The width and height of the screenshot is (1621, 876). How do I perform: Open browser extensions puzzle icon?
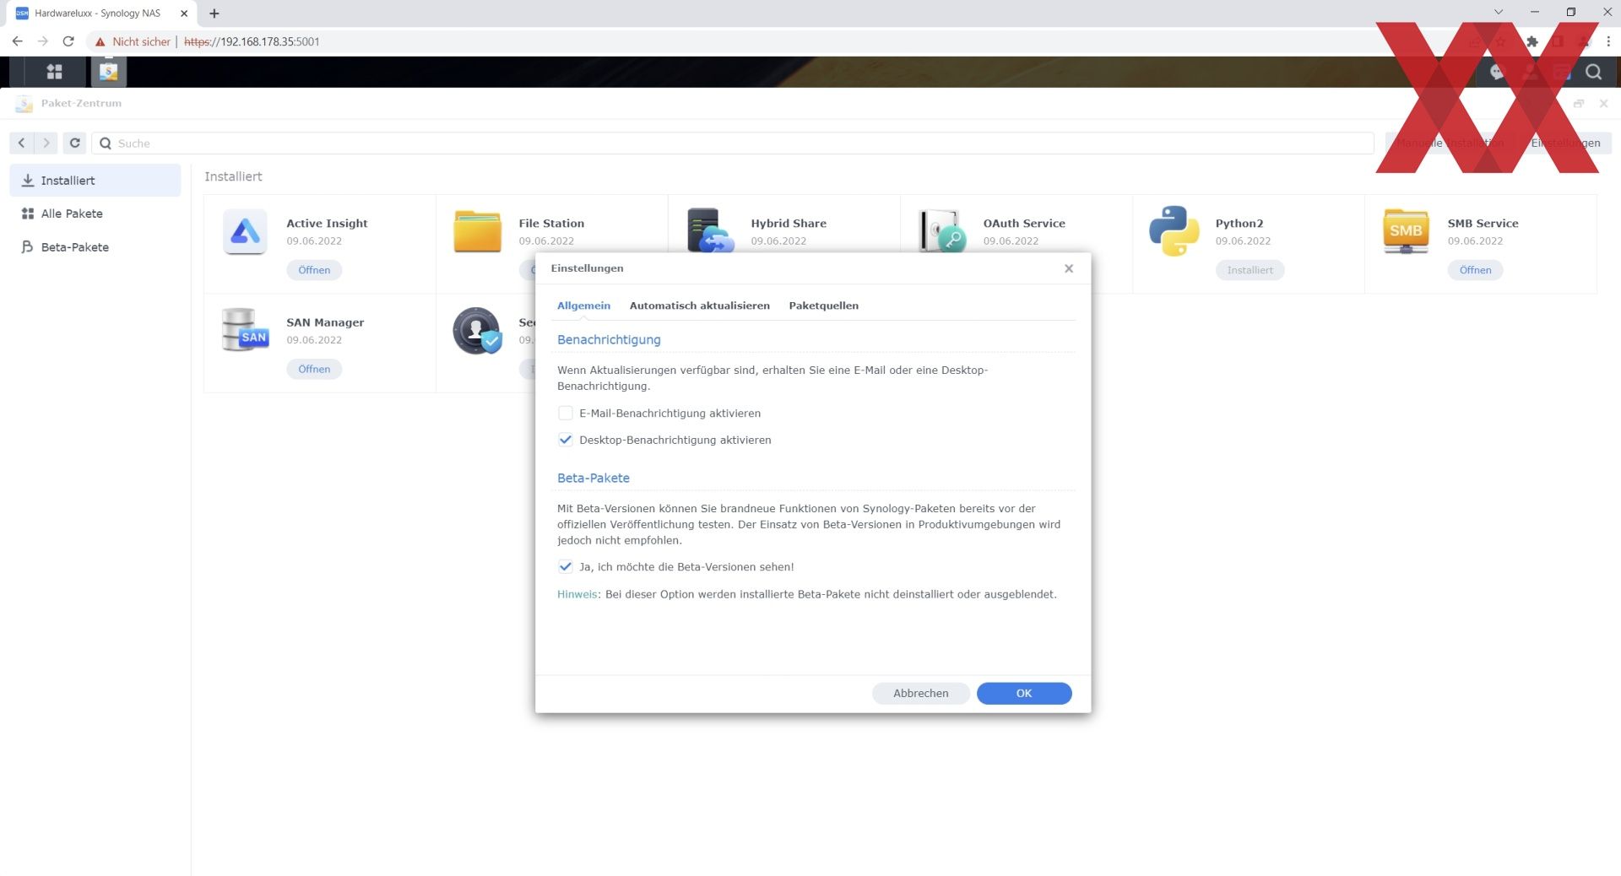coord(1532,41)
